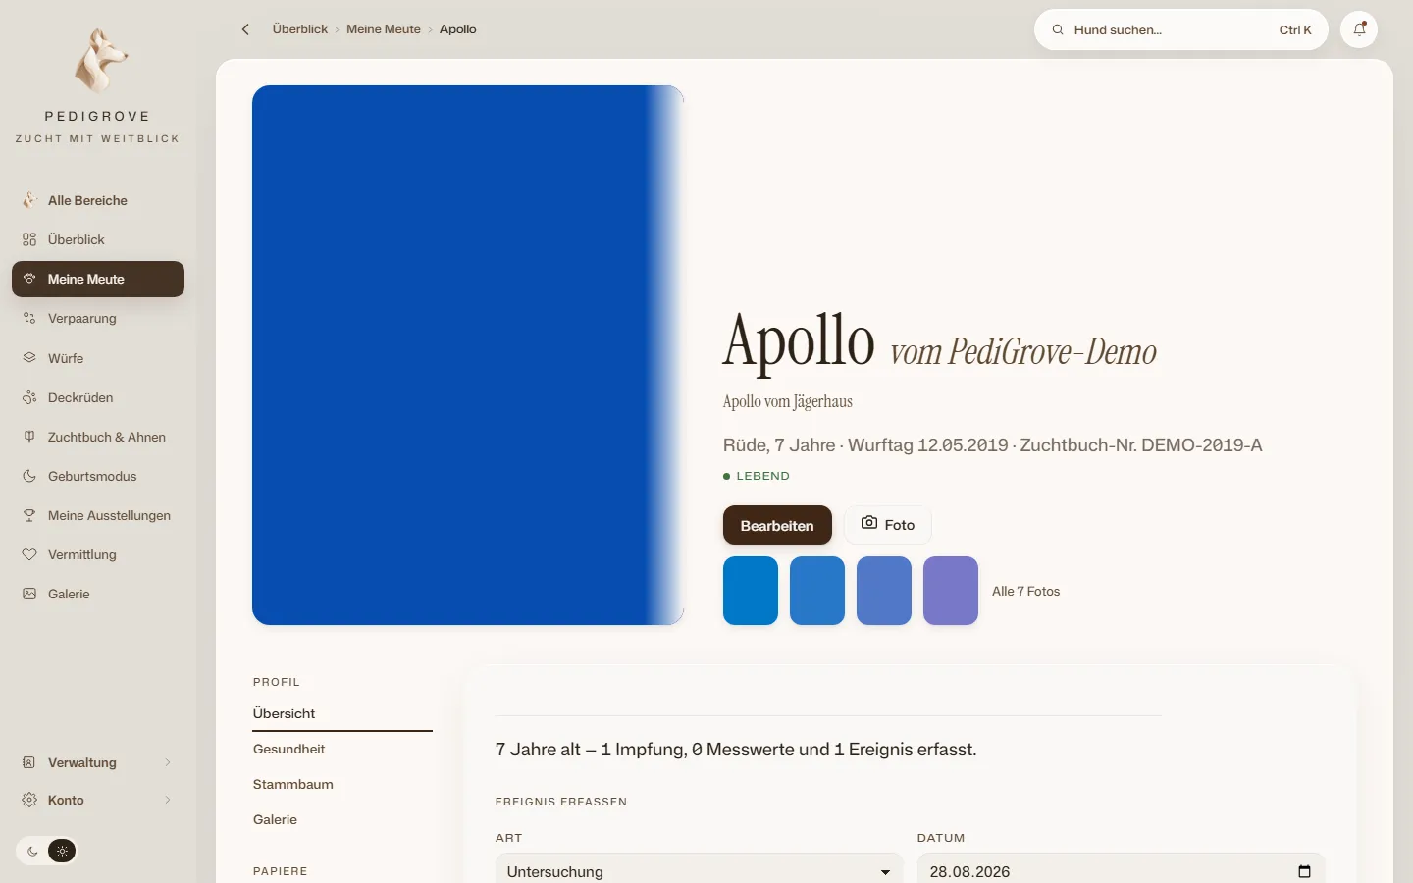Open the sidebar Galerie image icon
1413x883 pixels.
(29, 594)
